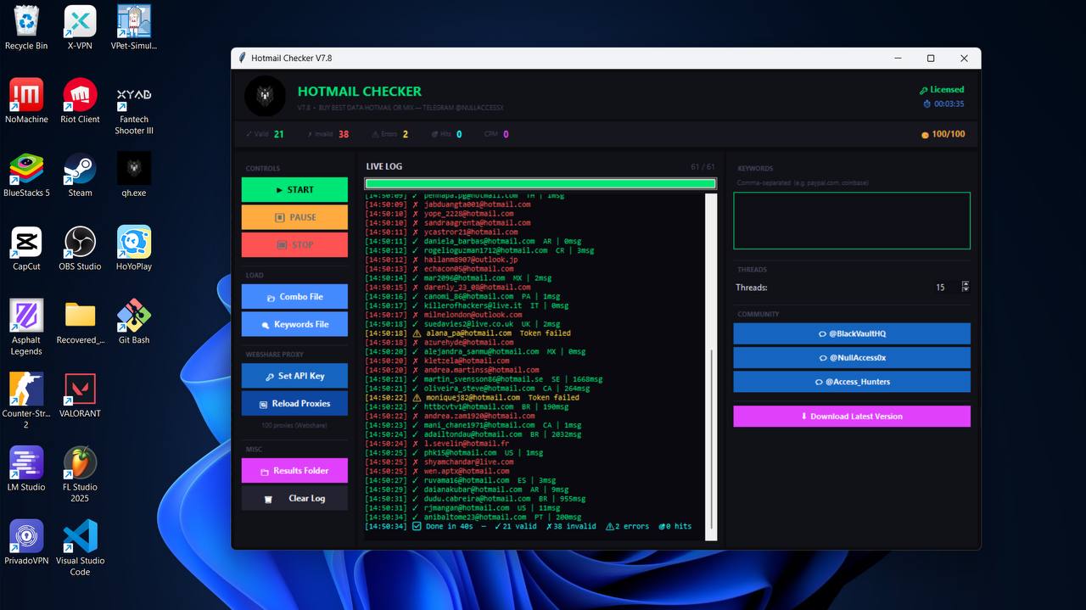Maximize the Hotmail Checker window
1086x610 pixels.
pyautogui.click(x=931, y=59)
